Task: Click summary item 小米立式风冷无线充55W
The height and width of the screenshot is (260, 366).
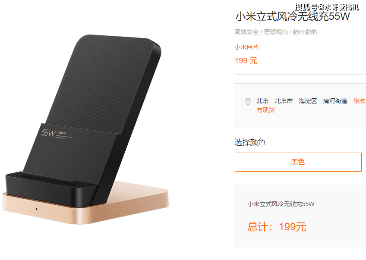Action: pyautogui.click(x=281, y=204)
